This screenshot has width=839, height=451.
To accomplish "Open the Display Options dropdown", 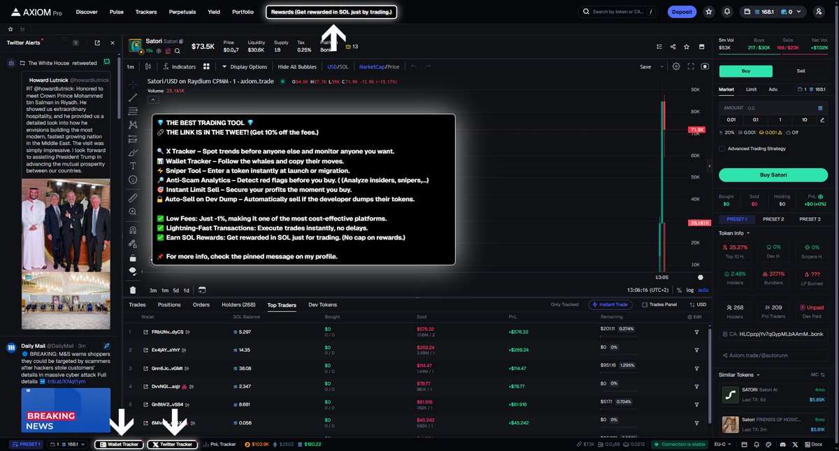I will point(245,67).
